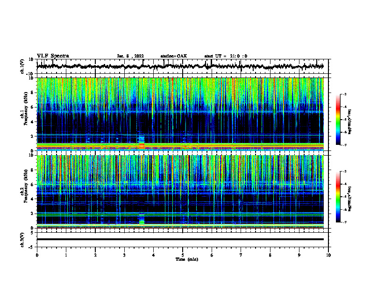370x286 pixels.
Task: Click the "ch.1(V)" axis label
Action: pyautogui.click(x=22, y=66)
